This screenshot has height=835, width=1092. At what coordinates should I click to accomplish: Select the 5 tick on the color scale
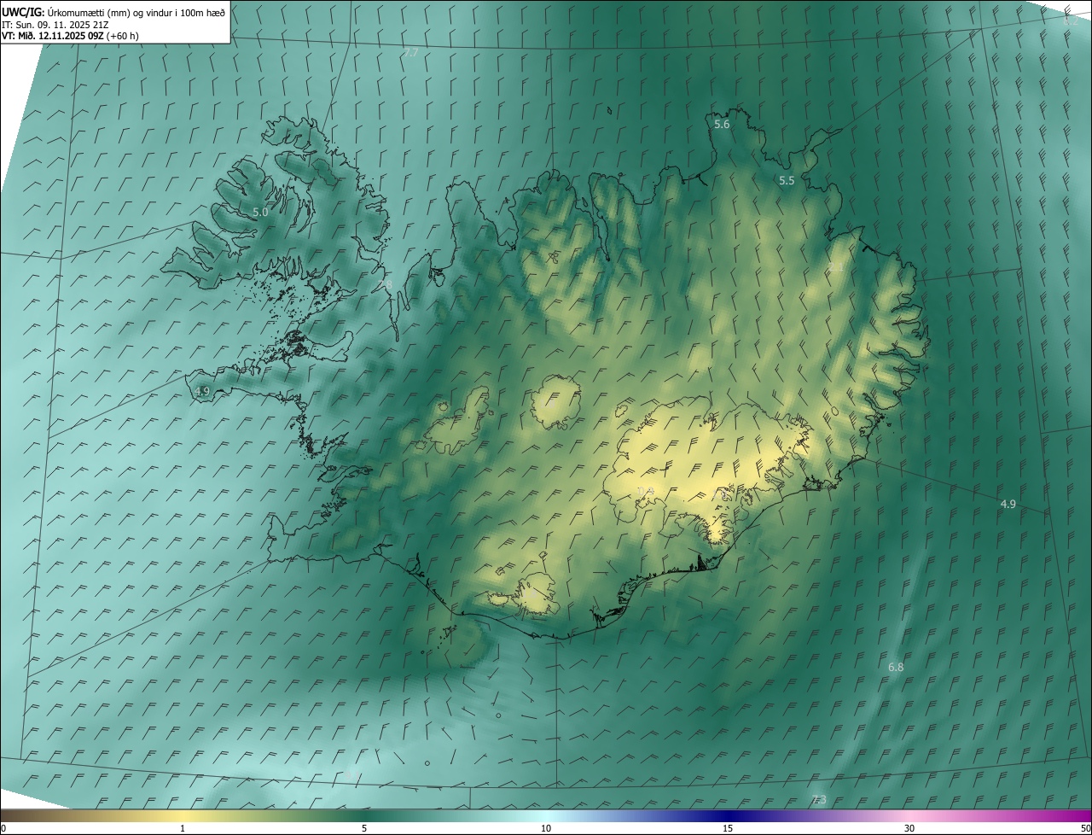(364, 828)
